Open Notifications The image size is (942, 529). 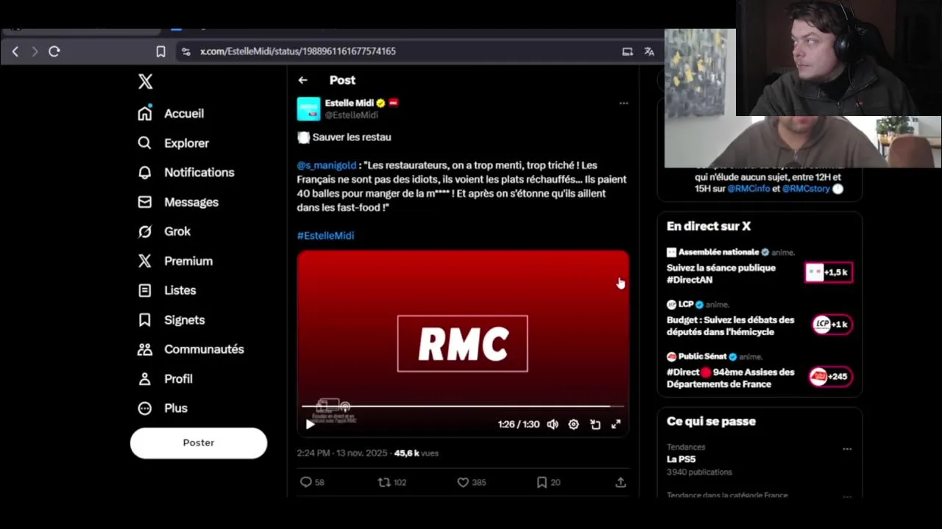185,173
